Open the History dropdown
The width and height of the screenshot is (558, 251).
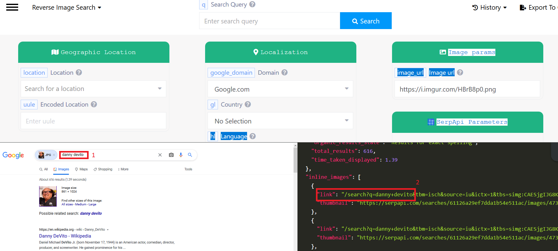point(489,8)
